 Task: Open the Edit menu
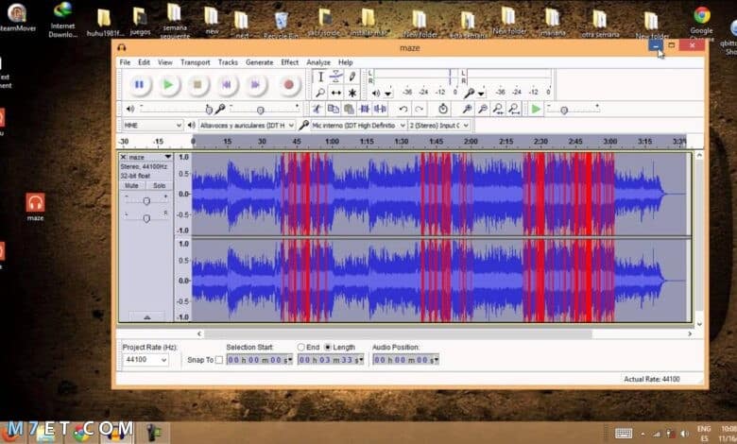click(x=144, y=62)
